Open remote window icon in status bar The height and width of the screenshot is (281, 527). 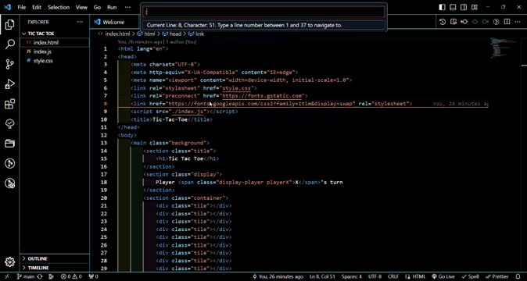click(7, 276)
